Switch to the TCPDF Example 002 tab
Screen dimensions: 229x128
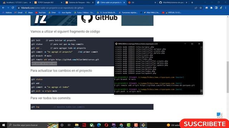click(x=48, y=2)
